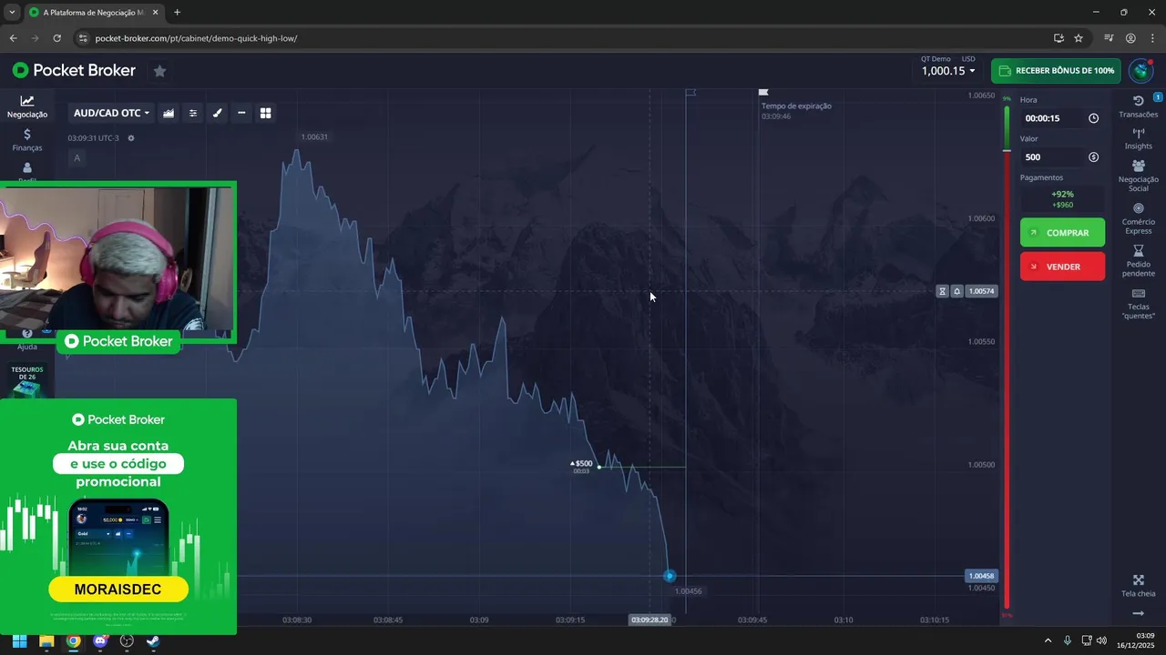
Task: Click the expiration time flag marker
Action: coord(763,92)
